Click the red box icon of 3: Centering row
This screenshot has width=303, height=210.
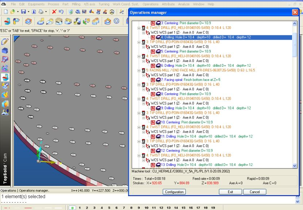153,23
